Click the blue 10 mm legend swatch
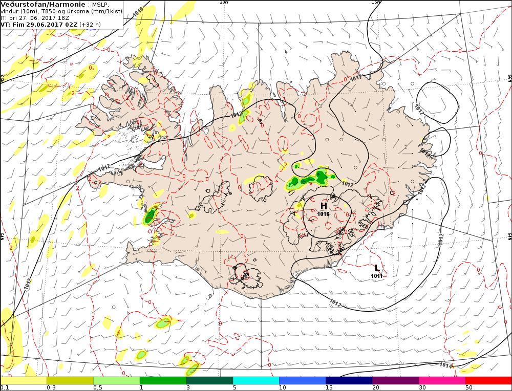512x391 pixels. click(303, 381)
